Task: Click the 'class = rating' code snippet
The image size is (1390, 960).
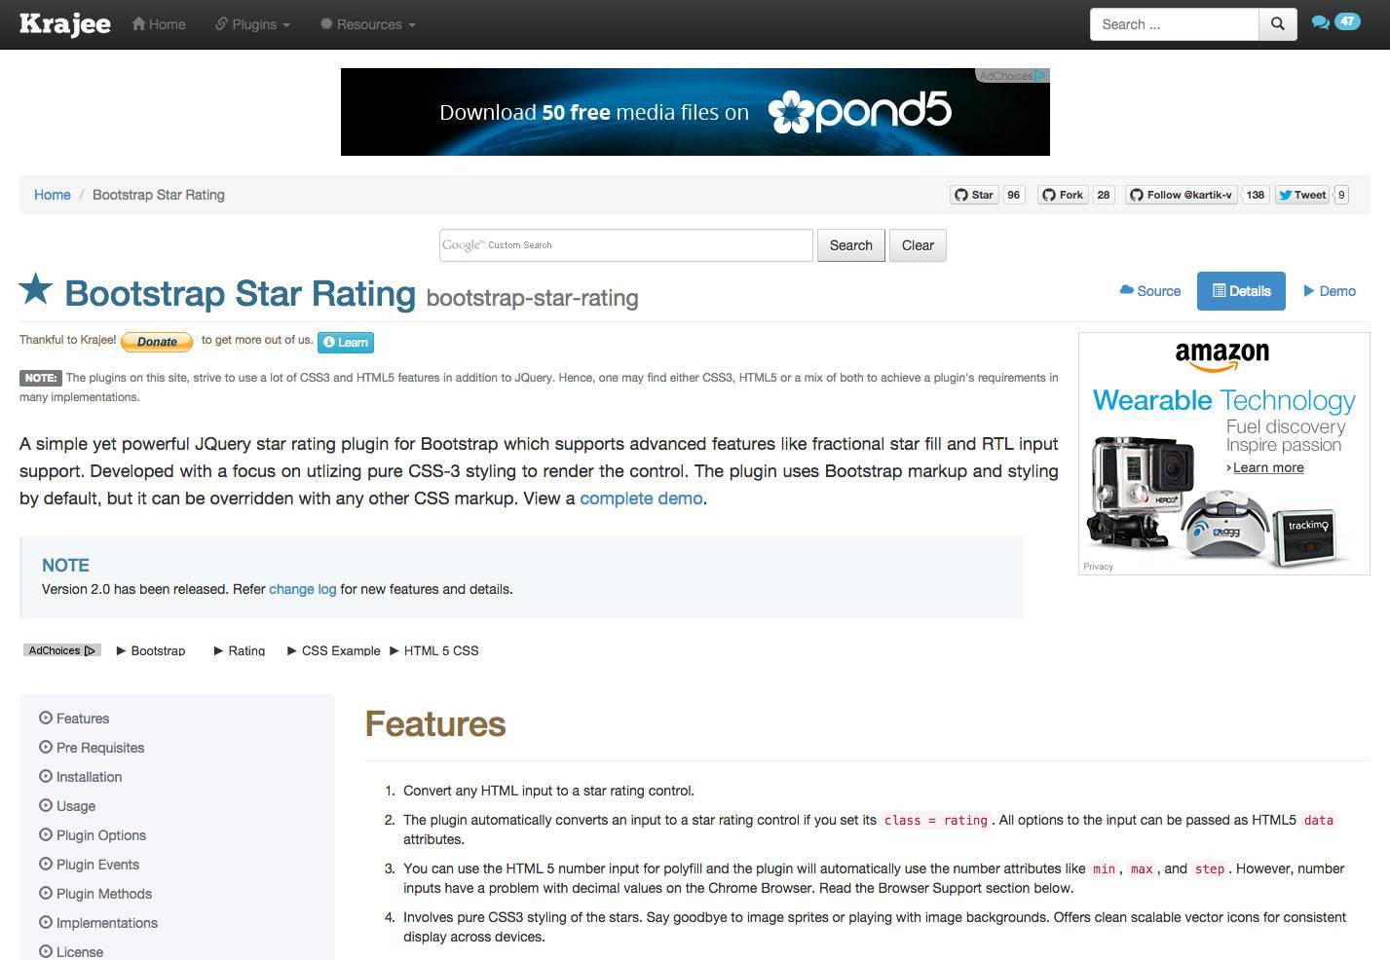Action: point(936,821)
